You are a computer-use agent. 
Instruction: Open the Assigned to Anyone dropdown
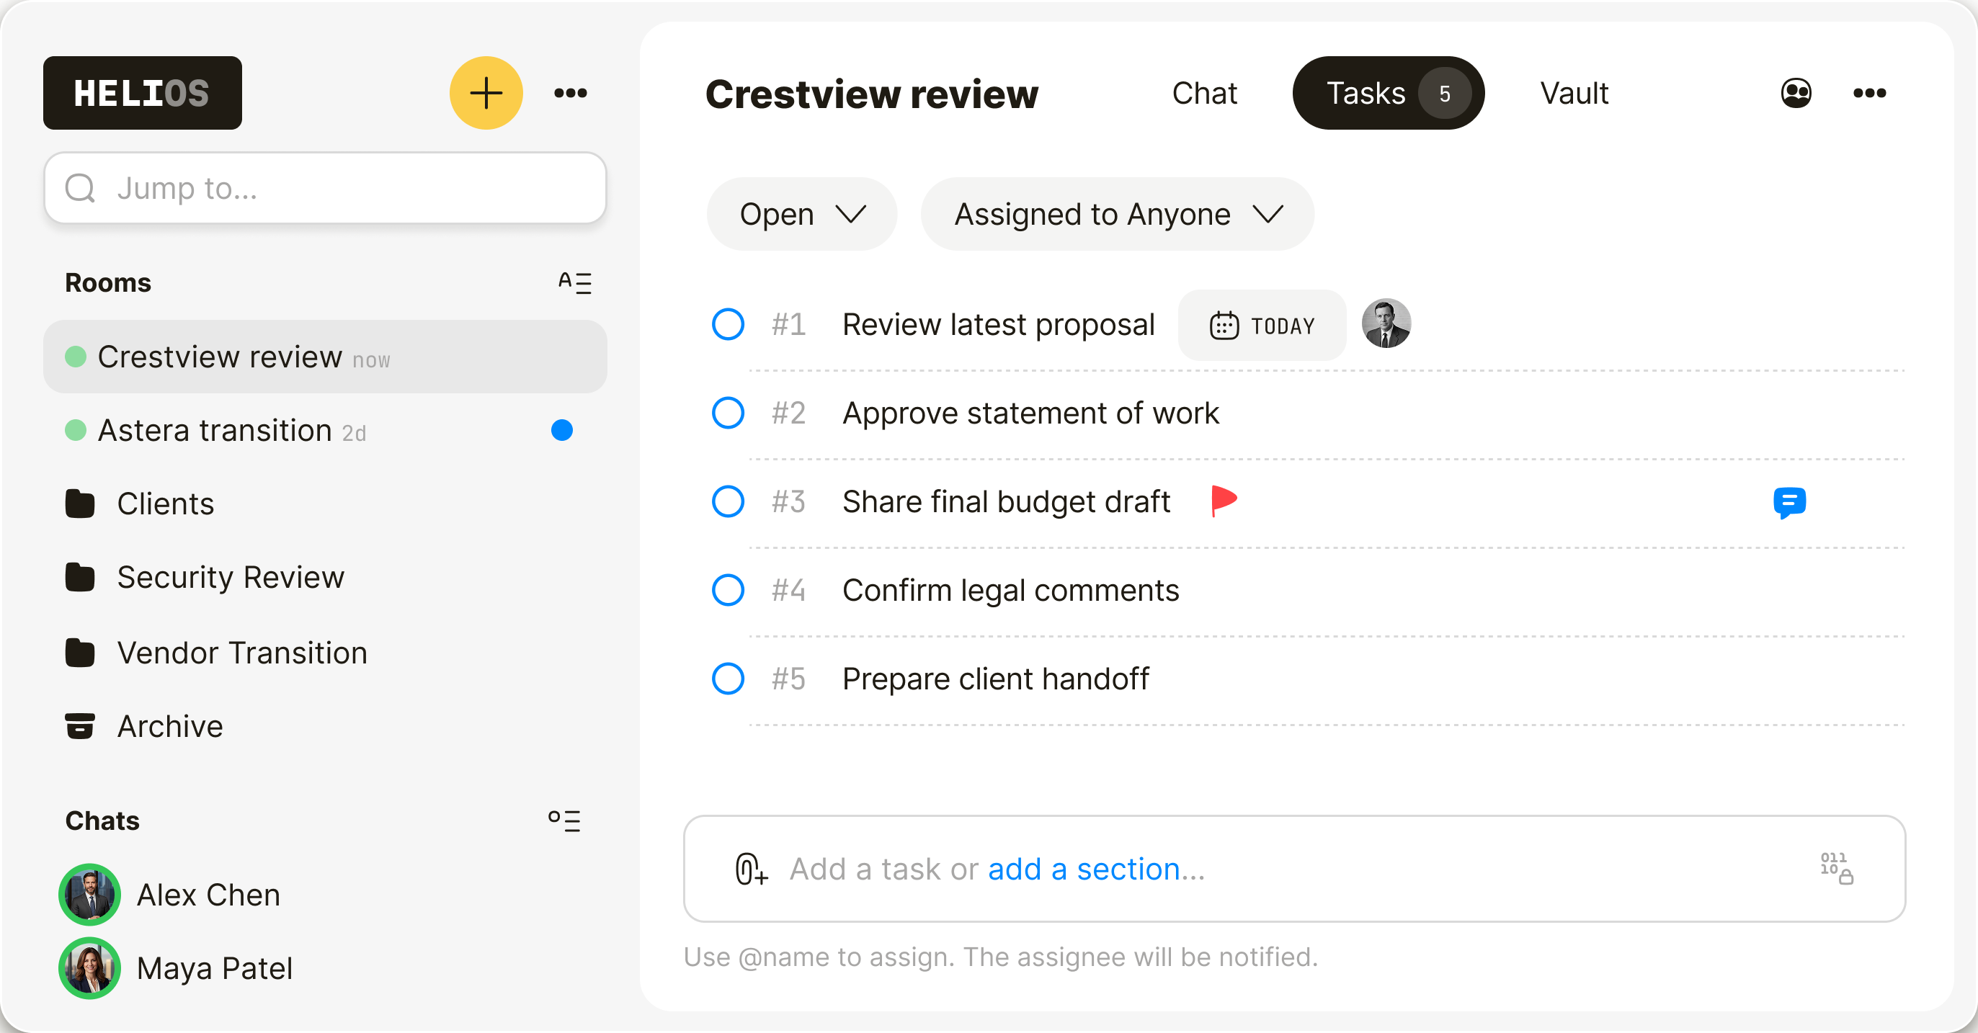click(1117, 214)
